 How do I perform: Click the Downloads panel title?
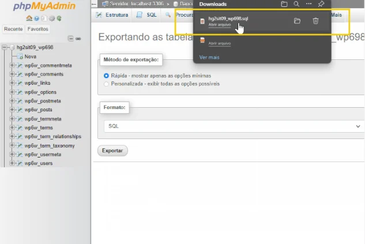tap(213, 4)
